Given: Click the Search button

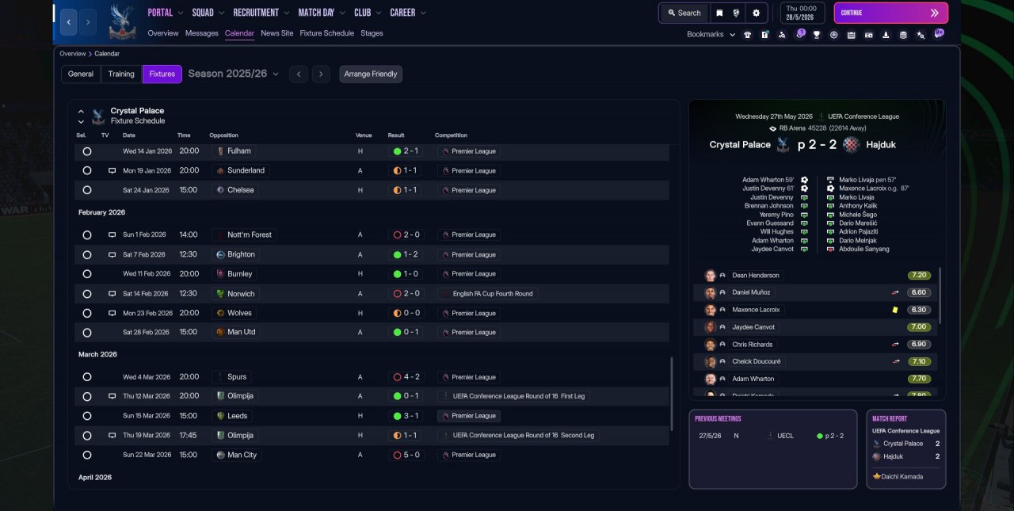Looking at the screenshot, I should click(x=684, y=13).
